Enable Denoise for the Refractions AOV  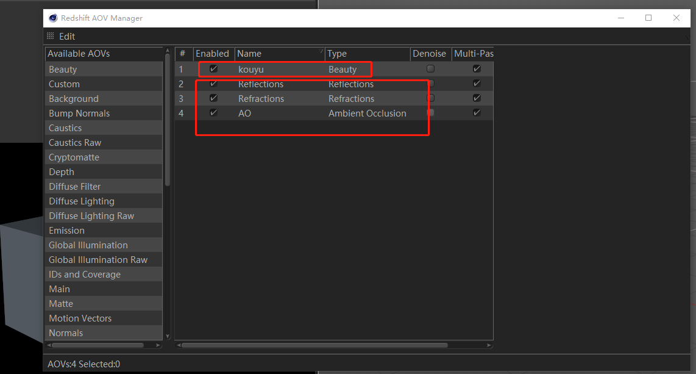[x=430, y=98]
